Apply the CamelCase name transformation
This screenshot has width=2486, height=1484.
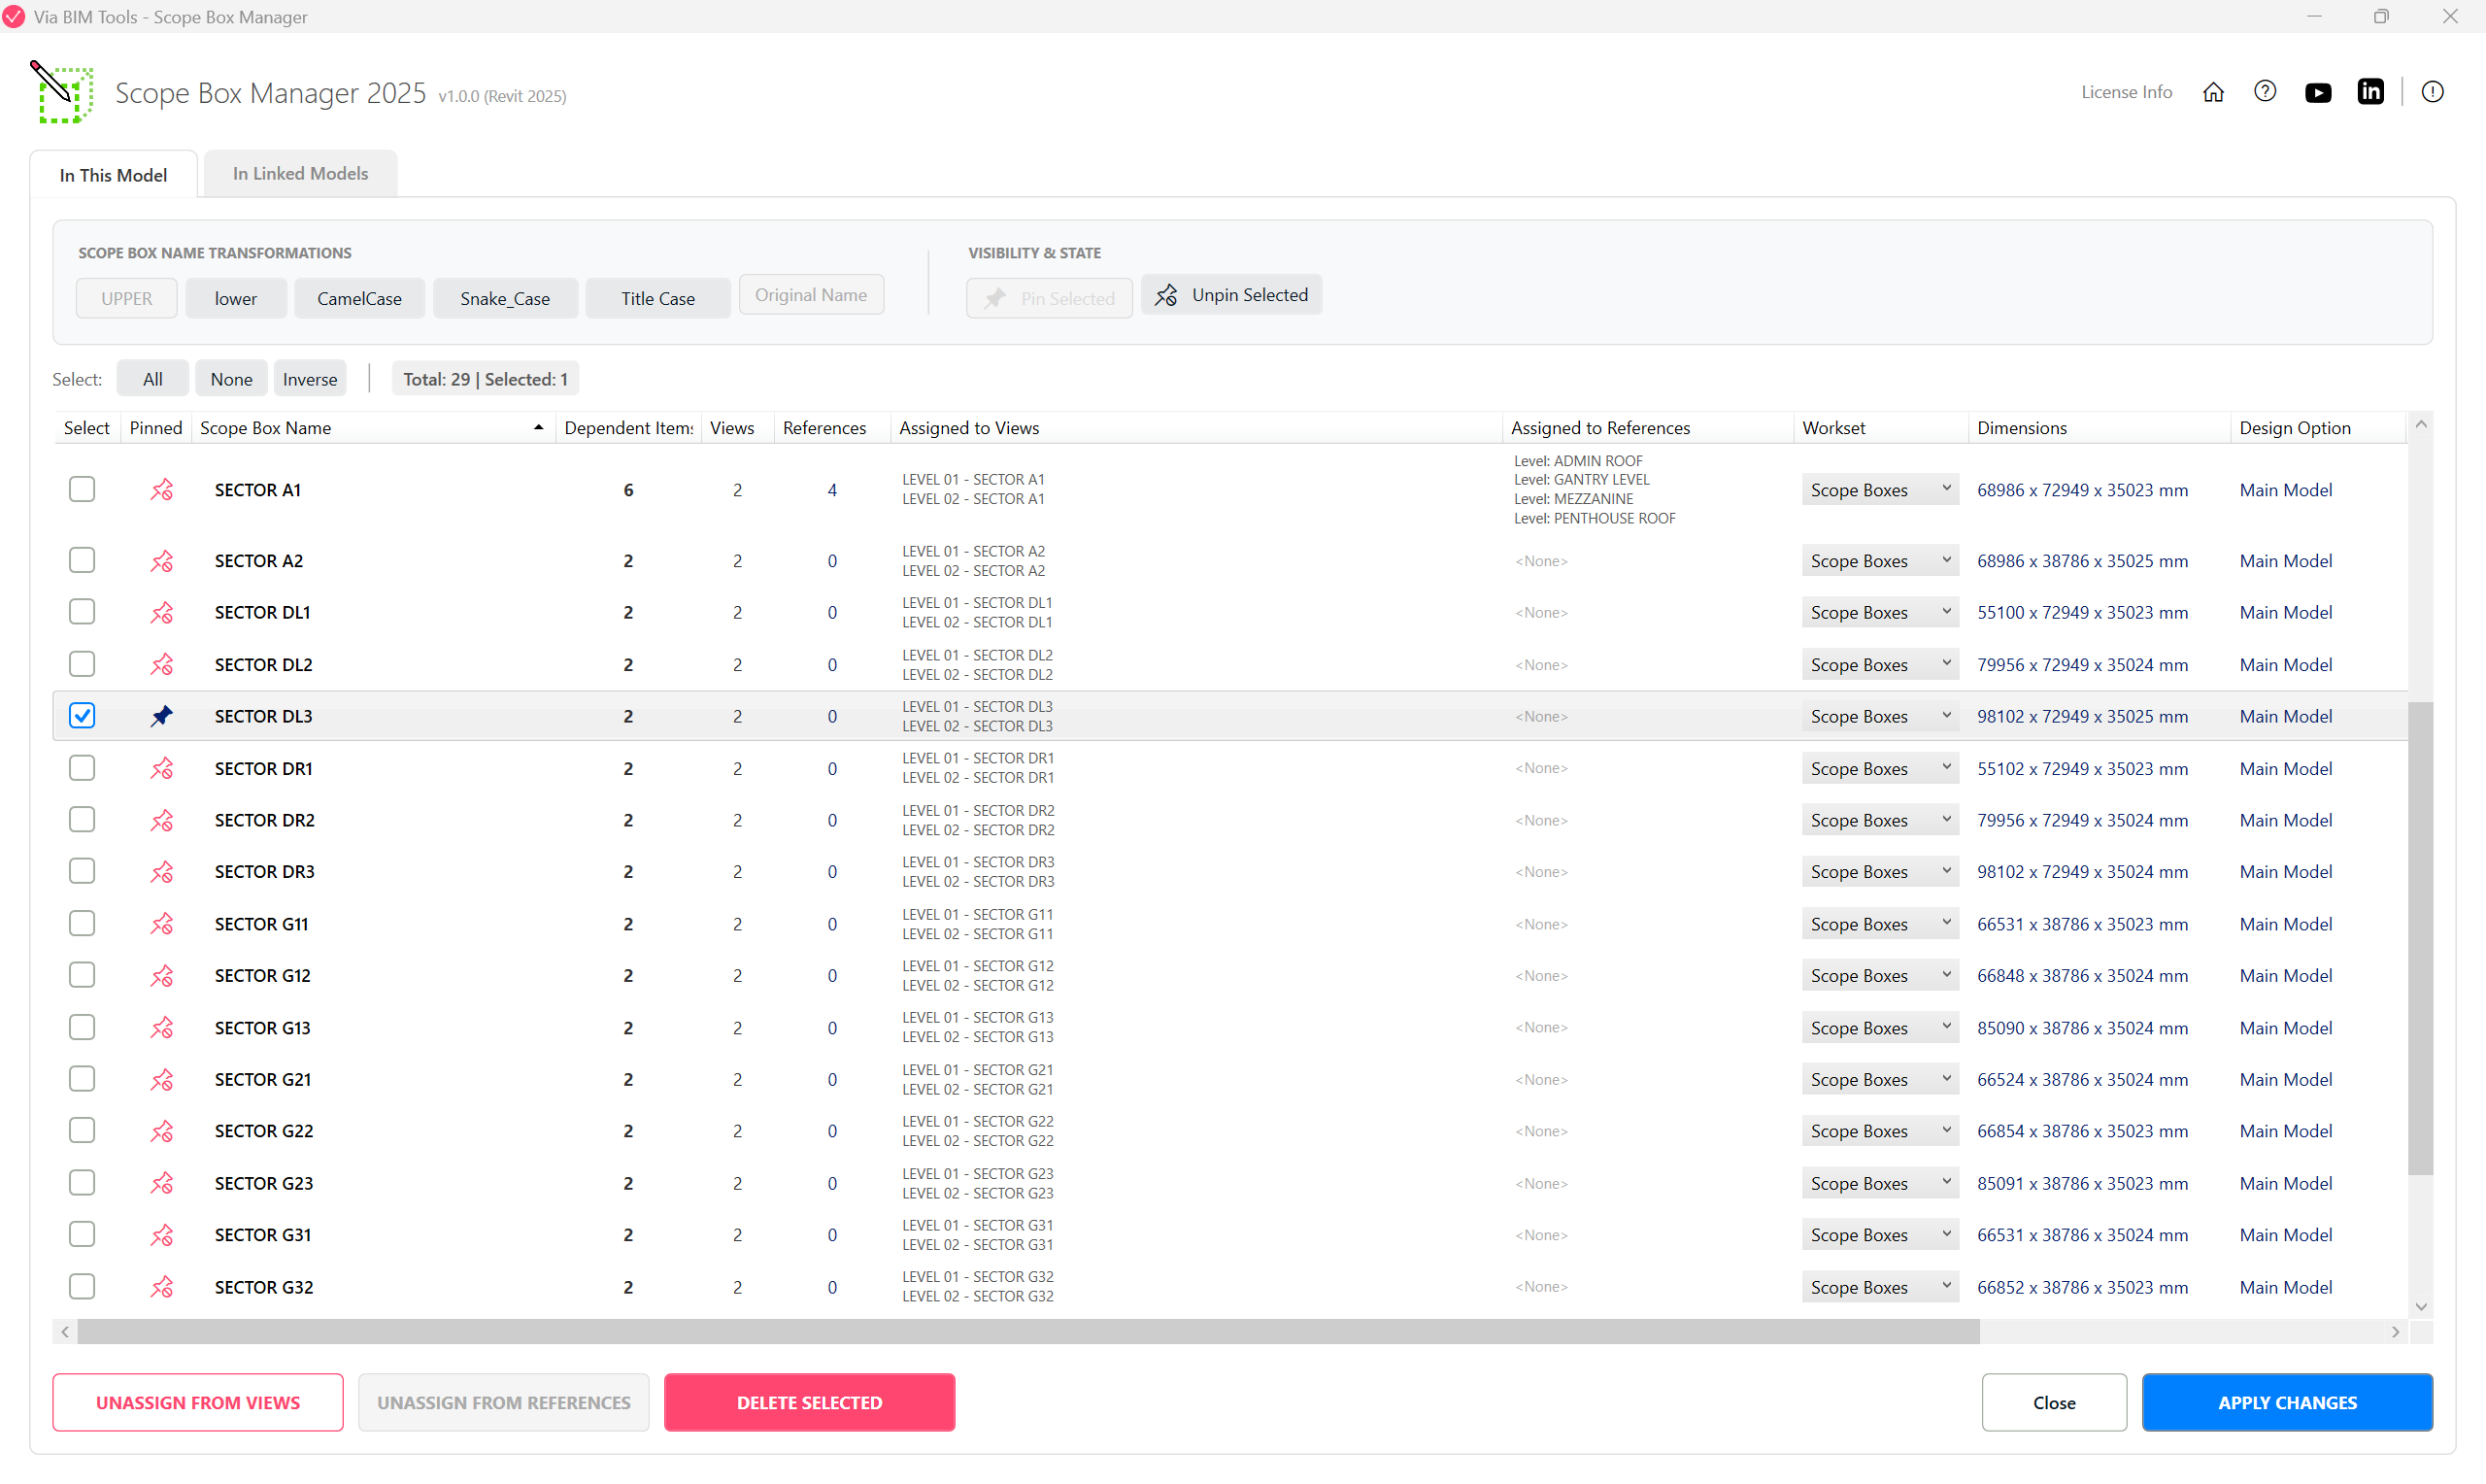point(360,298)
